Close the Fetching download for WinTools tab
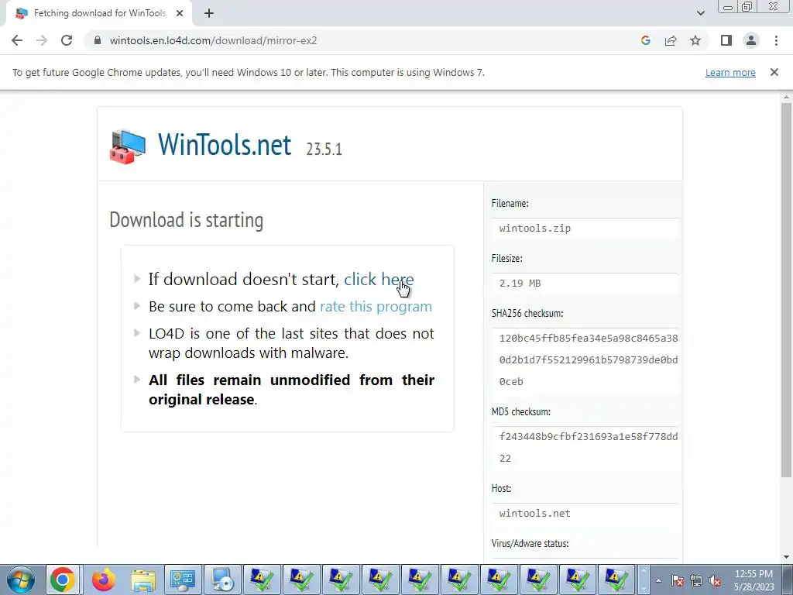The image size is (793, 595). [x=180, y=13]
